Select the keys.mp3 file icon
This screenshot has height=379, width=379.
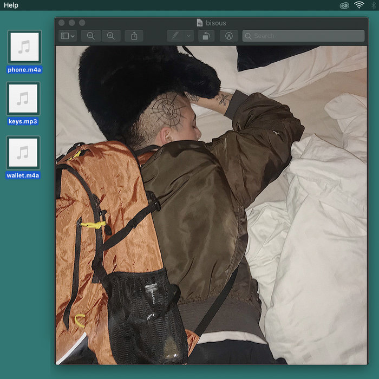click(x=23, y=99)
